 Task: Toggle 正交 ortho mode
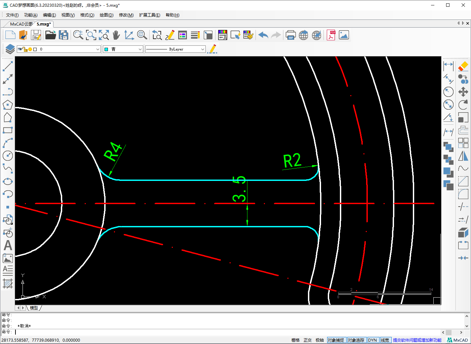pyautogui.click(x=307, y=340)
